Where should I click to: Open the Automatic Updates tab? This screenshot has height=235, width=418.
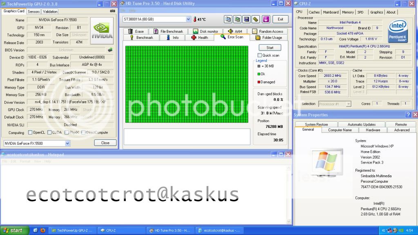362,125
